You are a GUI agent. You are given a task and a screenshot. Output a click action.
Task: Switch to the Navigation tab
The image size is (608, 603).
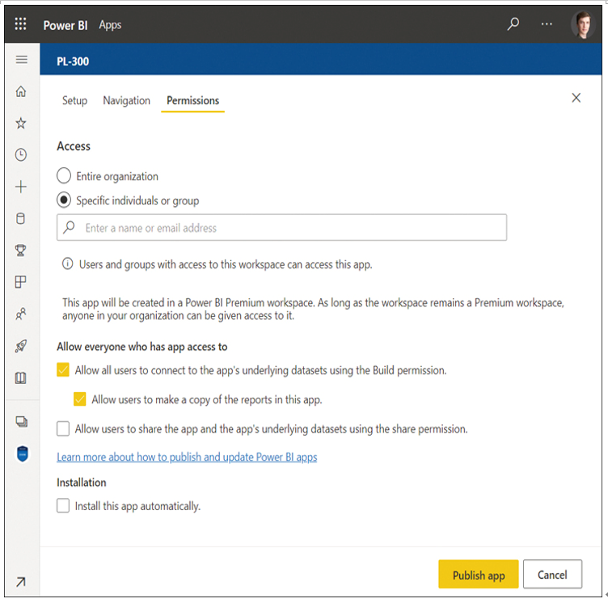[126, 100]
